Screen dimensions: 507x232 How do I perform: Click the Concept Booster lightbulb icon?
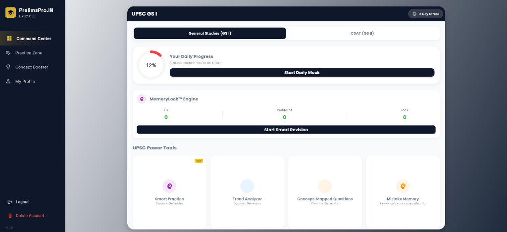tap(8, 67)
